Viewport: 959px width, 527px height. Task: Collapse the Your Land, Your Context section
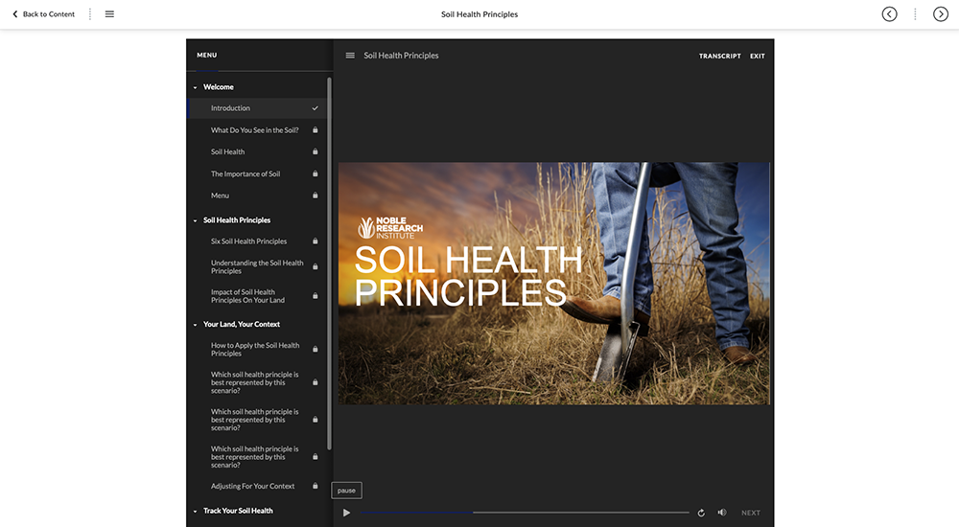pyautogui.click(x=196, y=325)
